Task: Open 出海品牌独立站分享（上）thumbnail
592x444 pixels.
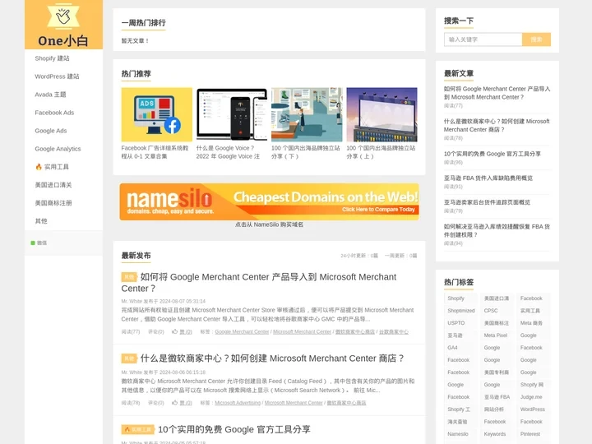Action: pyautogui.click(x=382, y=115)
